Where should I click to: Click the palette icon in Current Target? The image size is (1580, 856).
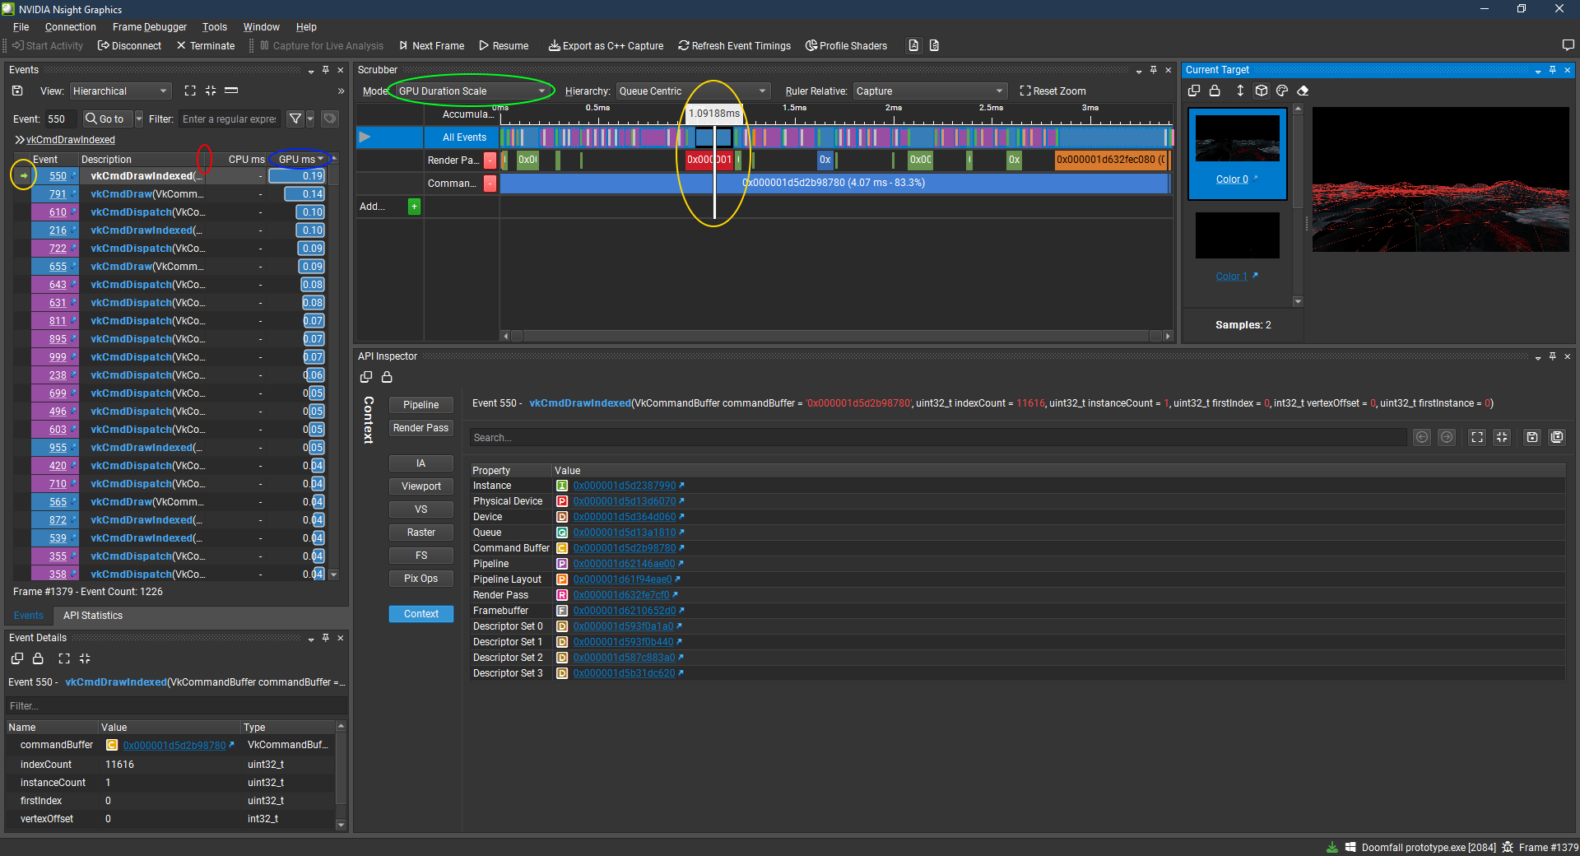[1282, 91]
